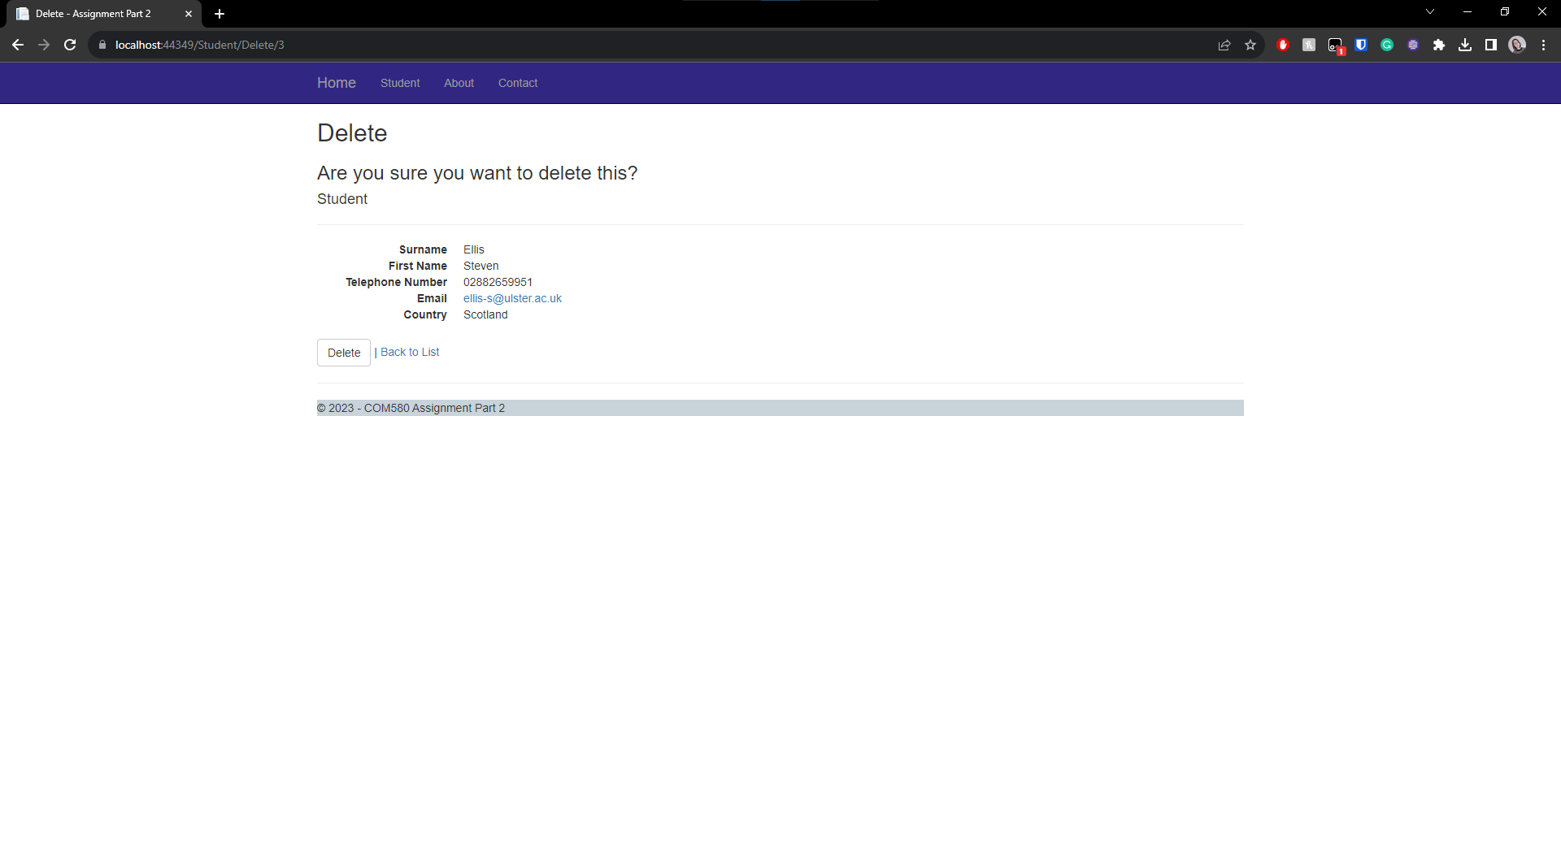This screenshot has height=845, width=1561.
Task: Bookmark this page using the star icon
Action: point(1250,45)
